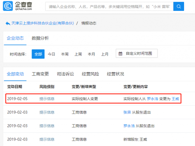Click the 情报动态 breadcrumb text

tap(89, 23)
